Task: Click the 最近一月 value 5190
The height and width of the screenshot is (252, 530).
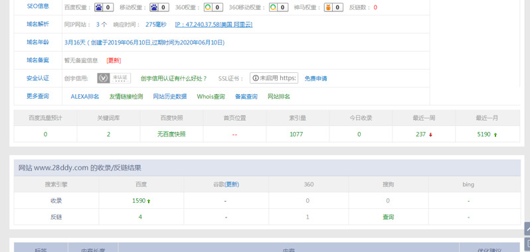Action: pyautogui.click(x=484, y=134)
